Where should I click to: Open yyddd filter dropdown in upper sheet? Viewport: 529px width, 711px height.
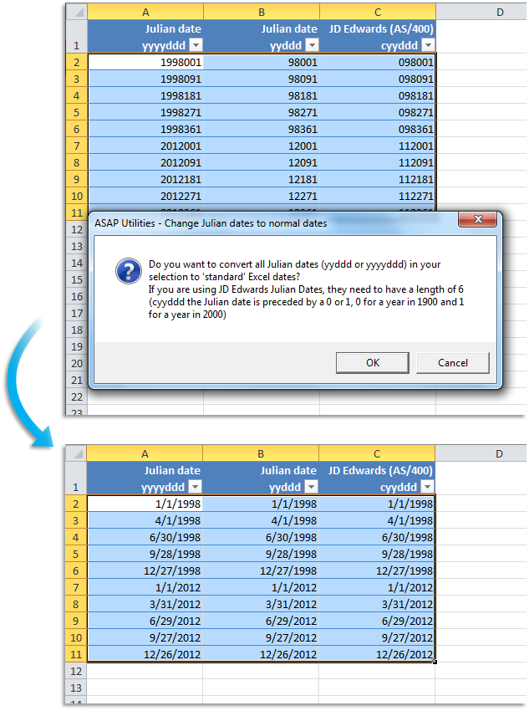311,45
